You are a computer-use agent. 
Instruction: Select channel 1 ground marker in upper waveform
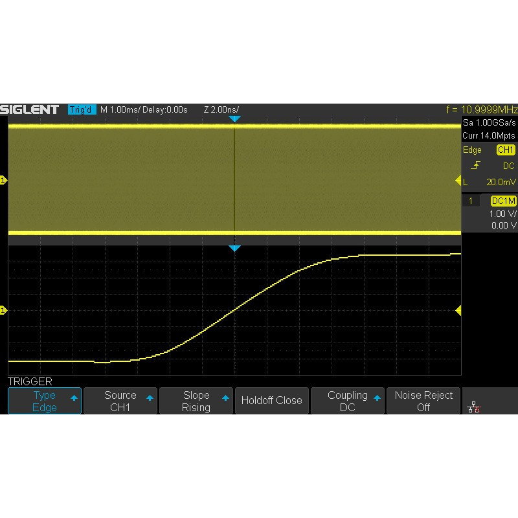(3, 180)
